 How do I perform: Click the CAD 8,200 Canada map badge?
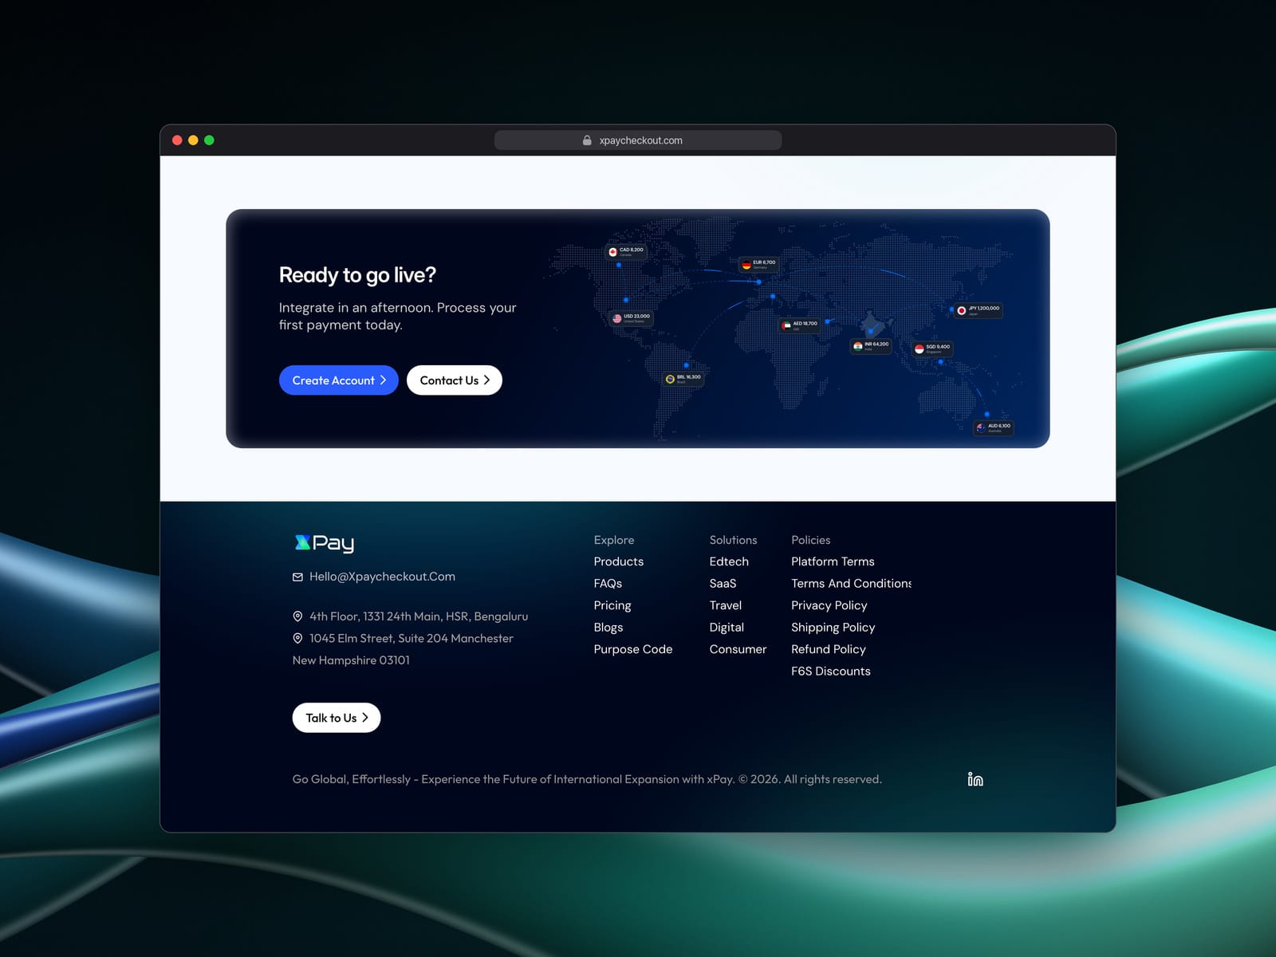point(626,251)
